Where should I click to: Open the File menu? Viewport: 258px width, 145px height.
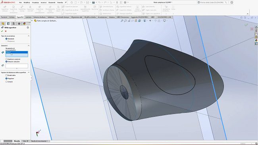pyautogui.click(x=20, y=2)
